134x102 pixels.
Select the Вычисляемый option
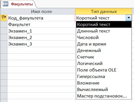104,90
